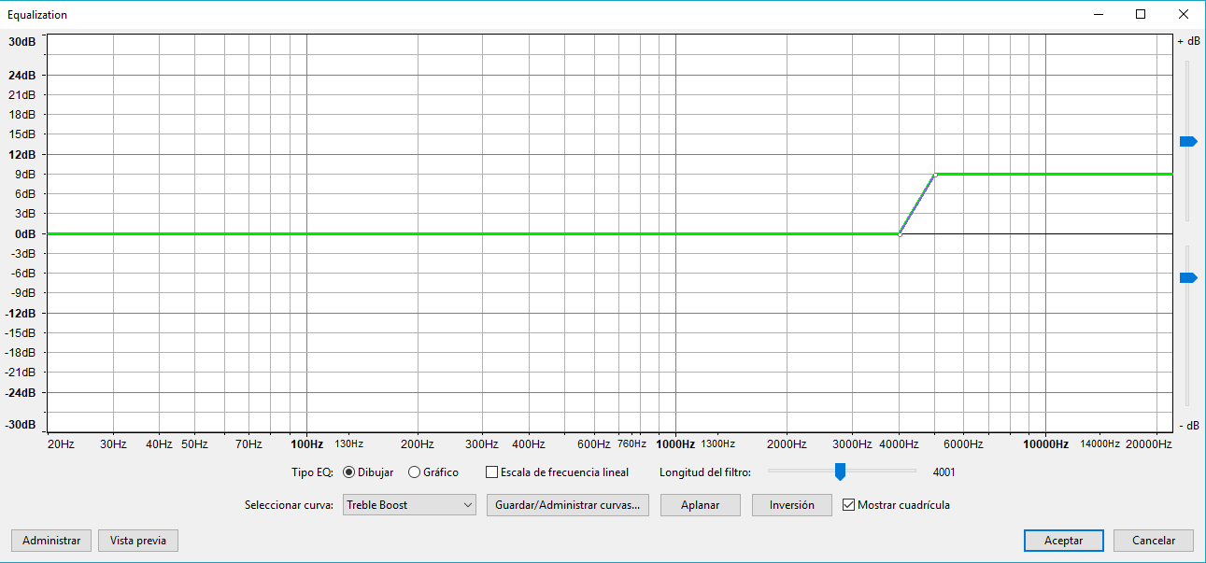Open the Seleccionar curva dropdown
The width and height of the screenshot is (1206, 563).
(x=410, y=505)
